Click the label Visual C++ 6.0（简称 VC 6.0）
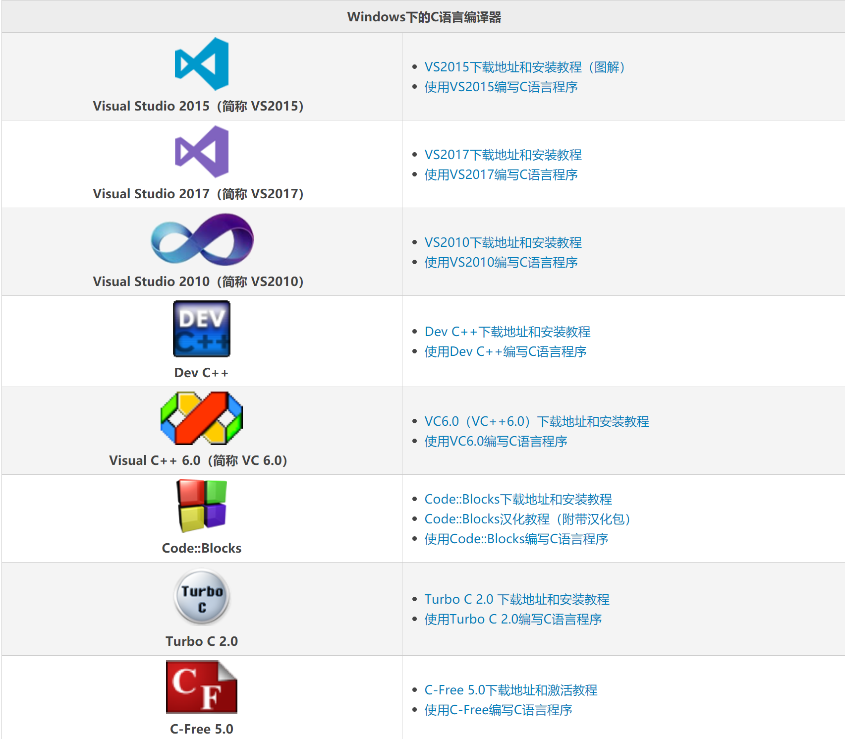Viewport: 845px width, 739px height. pyautogui.click(x=198, y=460)
